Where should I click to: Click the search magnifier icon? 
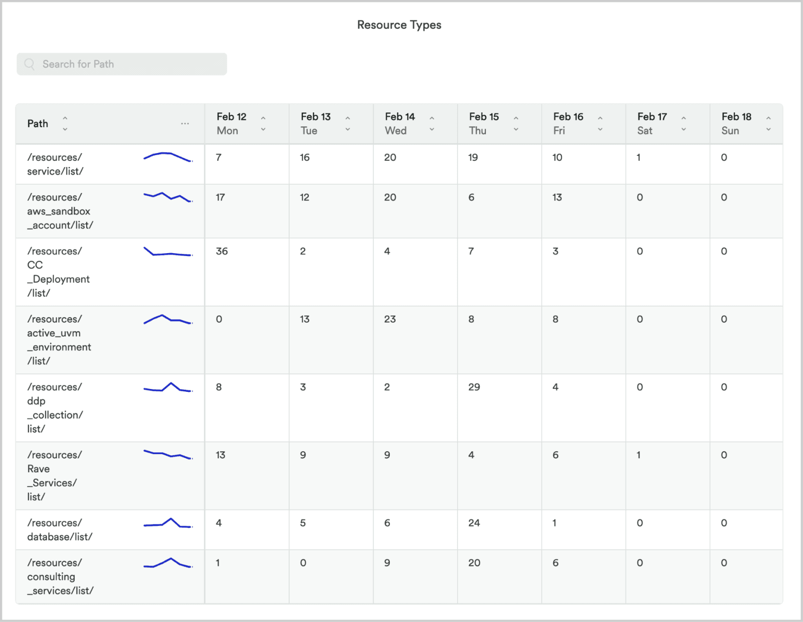click(29, 64)
